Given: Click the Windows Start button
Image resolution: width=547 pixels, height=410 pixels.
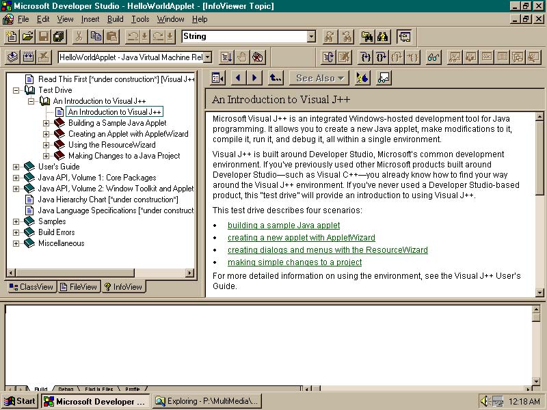Looking at the screenshot, I should [x=20, y=401].
